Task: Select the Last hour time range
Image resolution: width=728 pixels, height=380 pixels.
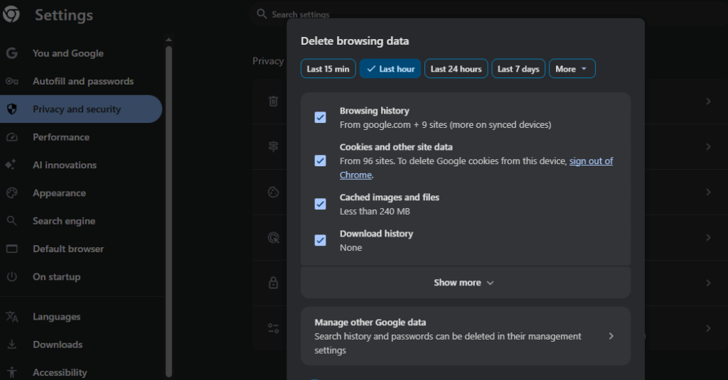Action: click(x=390, y=69)
